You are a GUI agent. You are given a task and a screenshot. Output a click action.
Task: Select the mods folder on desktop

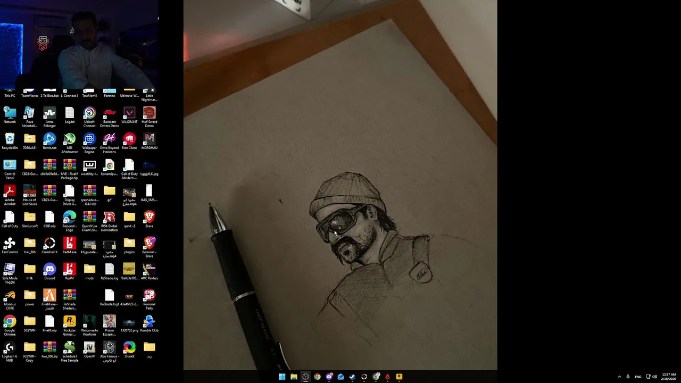pos(89,272)
